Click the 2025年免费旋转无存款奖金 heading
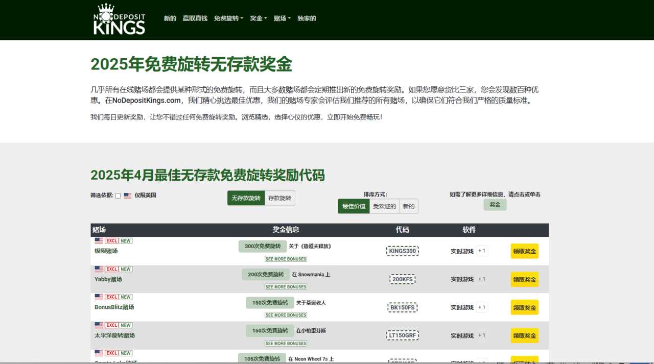Screen dimensions: 654x364 click(192, 65)
